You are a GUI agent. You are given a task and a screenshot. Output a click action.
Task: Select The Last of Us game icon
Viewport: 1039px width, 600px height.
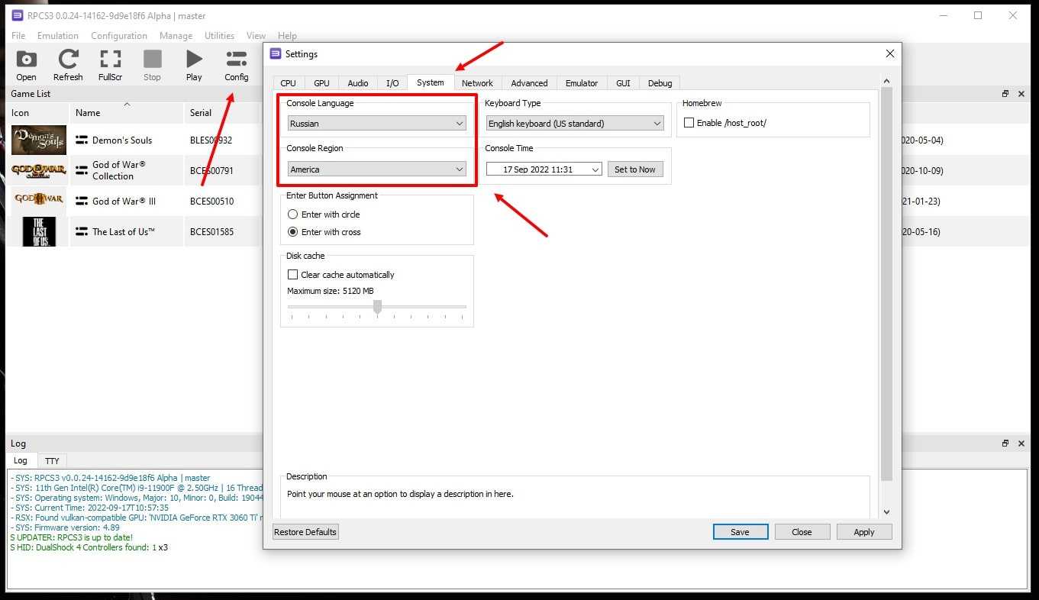38,232
